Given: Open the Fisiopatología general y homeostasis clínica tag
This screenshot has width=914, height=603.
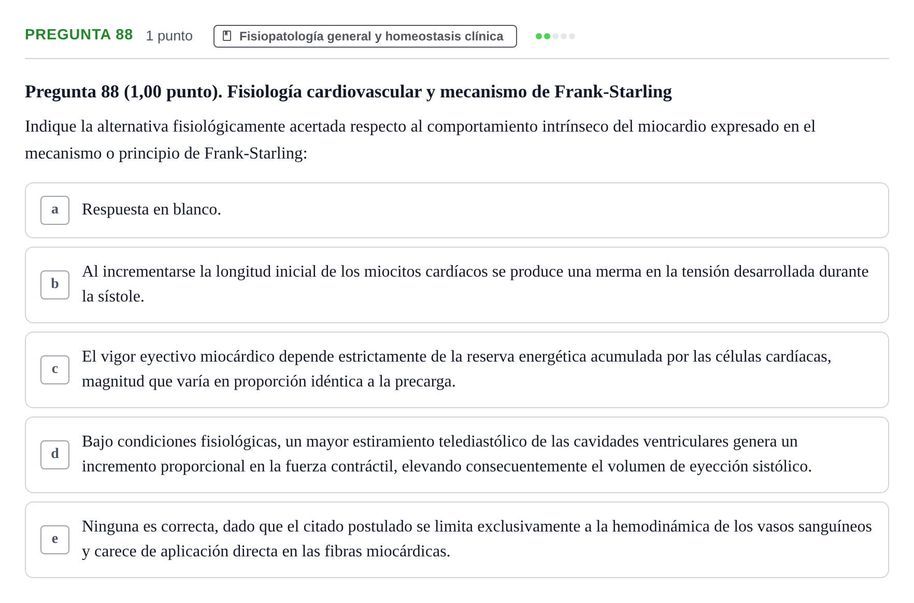Looking at the screenshot, I should (365, 36).
